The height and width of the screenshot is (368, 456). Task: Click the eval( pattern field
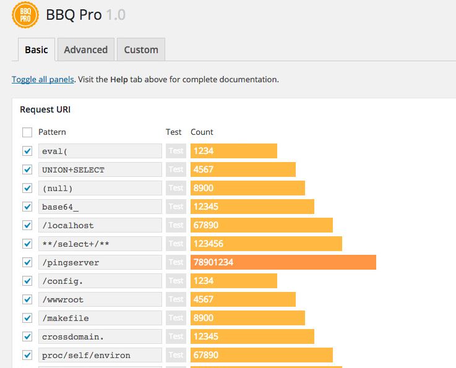(100, 151)
